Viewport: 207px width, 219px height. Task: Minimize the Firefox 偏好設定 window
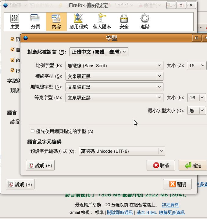[x=171, y=5]
